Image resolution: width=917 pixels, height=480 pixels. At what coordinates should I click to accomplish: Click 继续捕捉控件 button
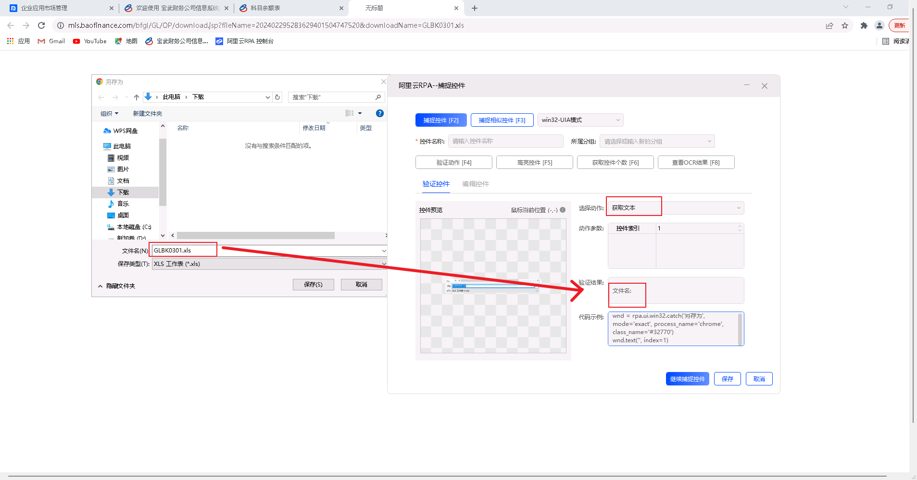(x=687, y=379)
